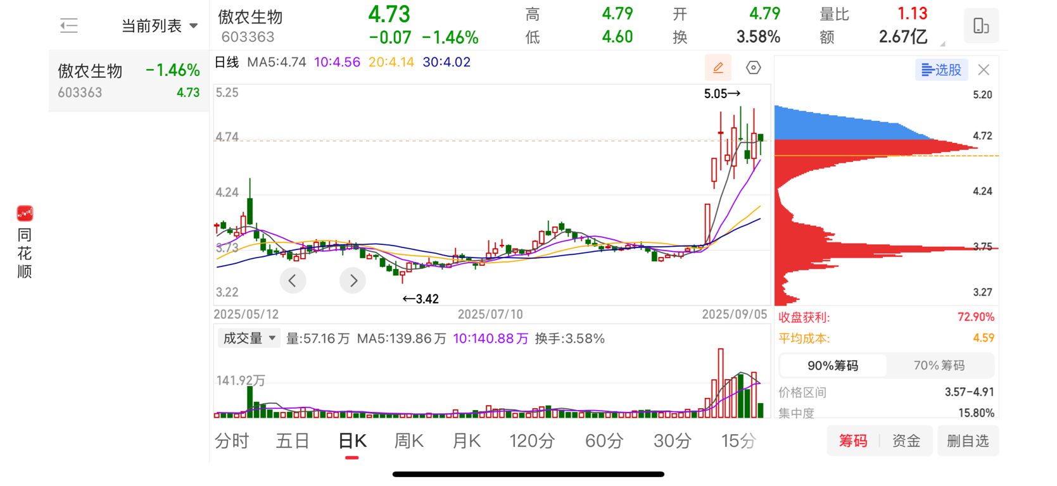The image size is (1057, 486).
Task: Switch to 120分 tab
Action: point(532,441)
